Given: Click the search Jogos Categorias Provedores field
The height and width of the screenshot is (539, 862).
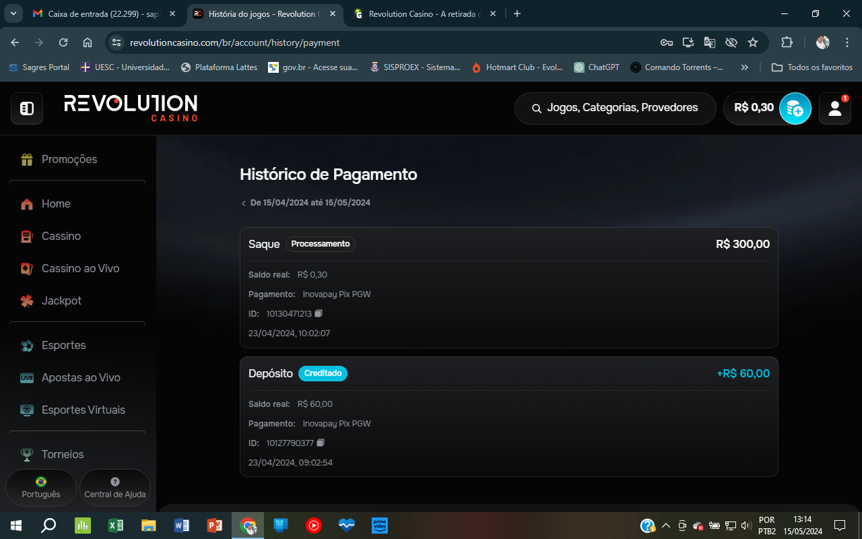Looking at the screenshot, I should pos(614,108).
